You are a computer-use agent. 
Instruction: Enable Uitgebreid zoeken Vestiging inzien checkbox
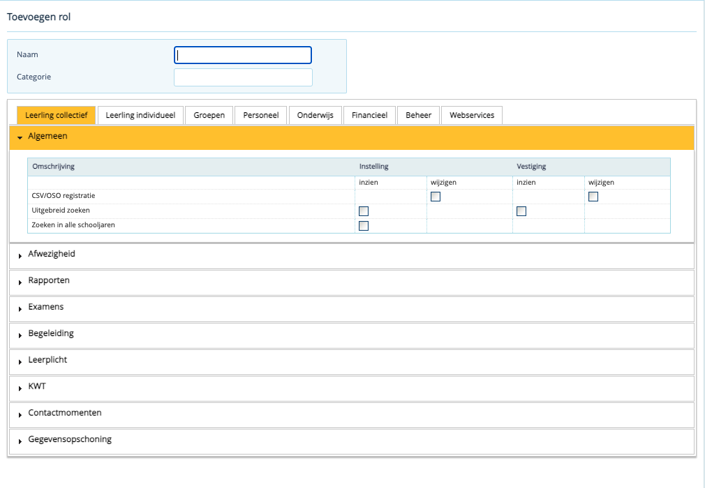[x=521, y=211]
